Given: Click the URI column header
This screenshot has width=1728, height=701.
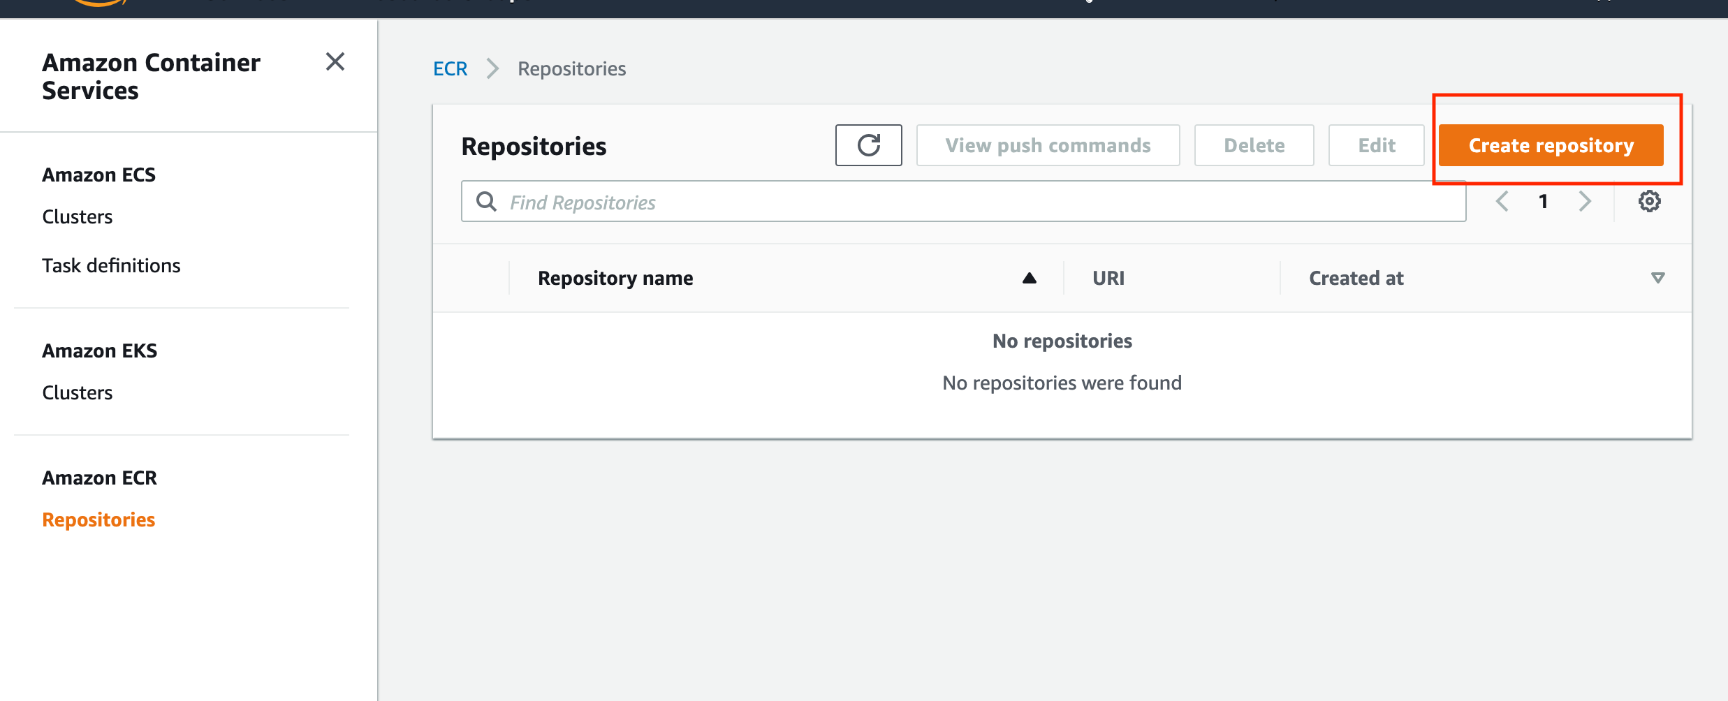Looking at the screenshot, I should (1108, 278).
